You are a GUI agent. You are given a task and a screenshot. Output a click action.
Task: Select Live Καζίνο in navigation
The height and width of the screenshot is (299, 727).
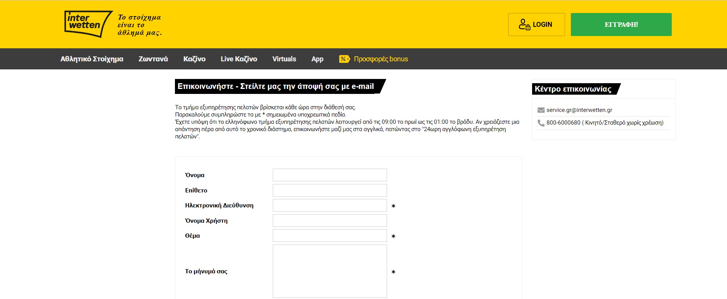click(x=239, y=59)
